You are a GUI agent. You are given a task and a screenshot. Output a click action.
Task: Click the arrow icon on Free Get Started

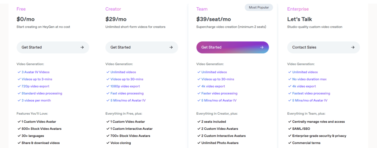[82, 47]
